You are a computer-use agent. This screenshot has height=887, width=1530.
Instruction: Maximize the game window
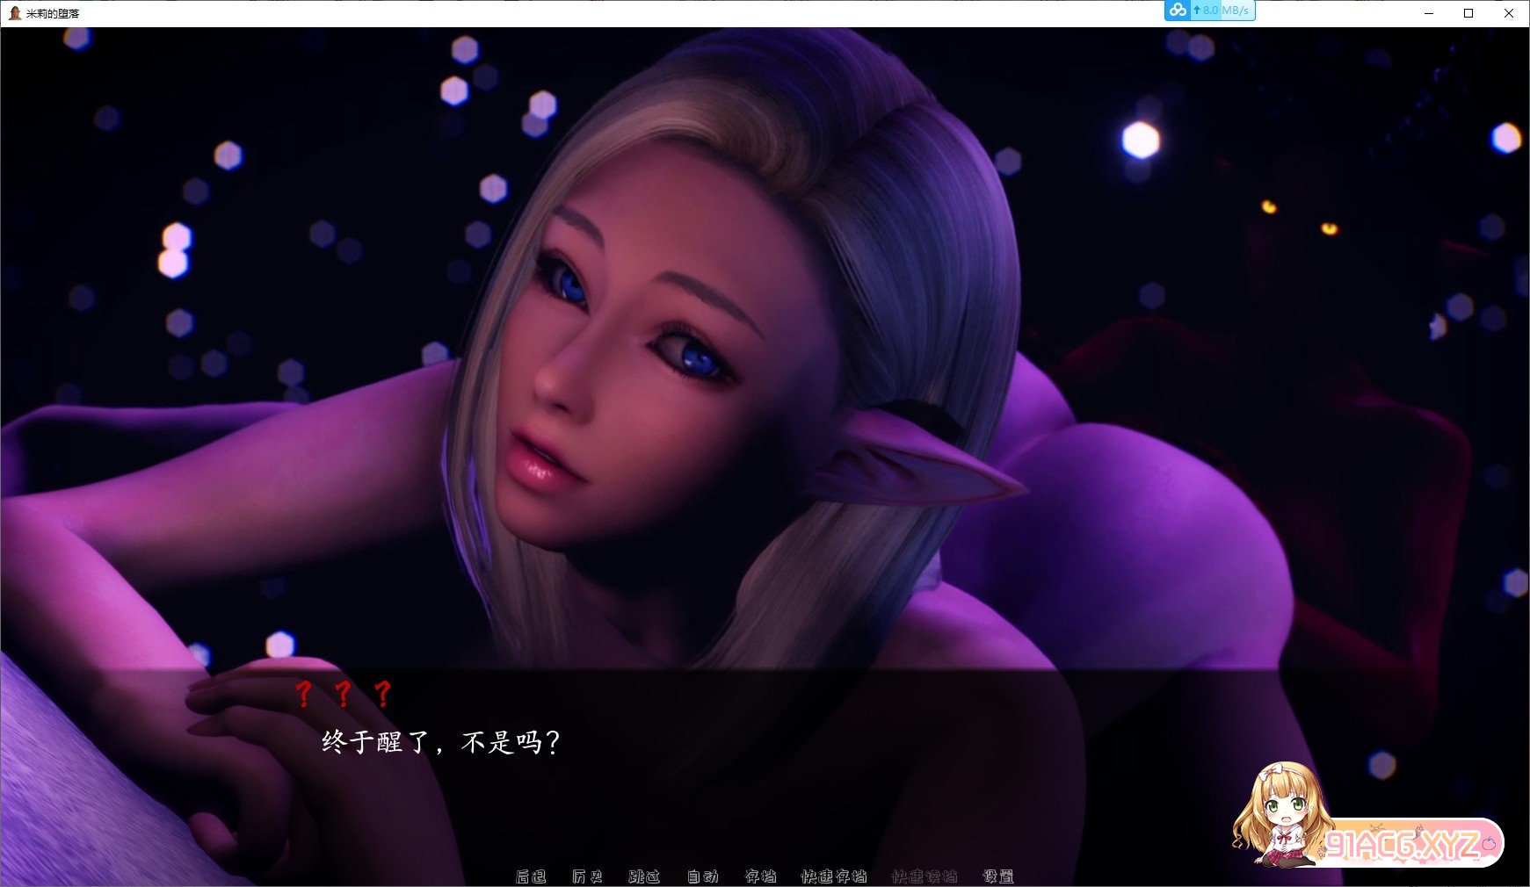(x=1468, y=13)
